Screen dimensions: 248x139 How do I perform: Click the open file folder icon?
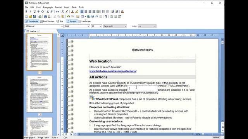[30, 16]
